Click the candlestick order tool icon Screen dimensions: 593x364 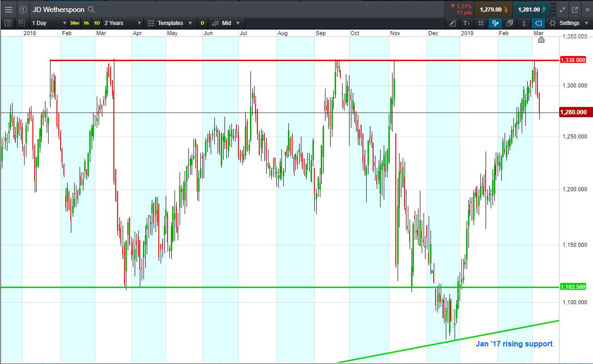(x=524, y=23)
